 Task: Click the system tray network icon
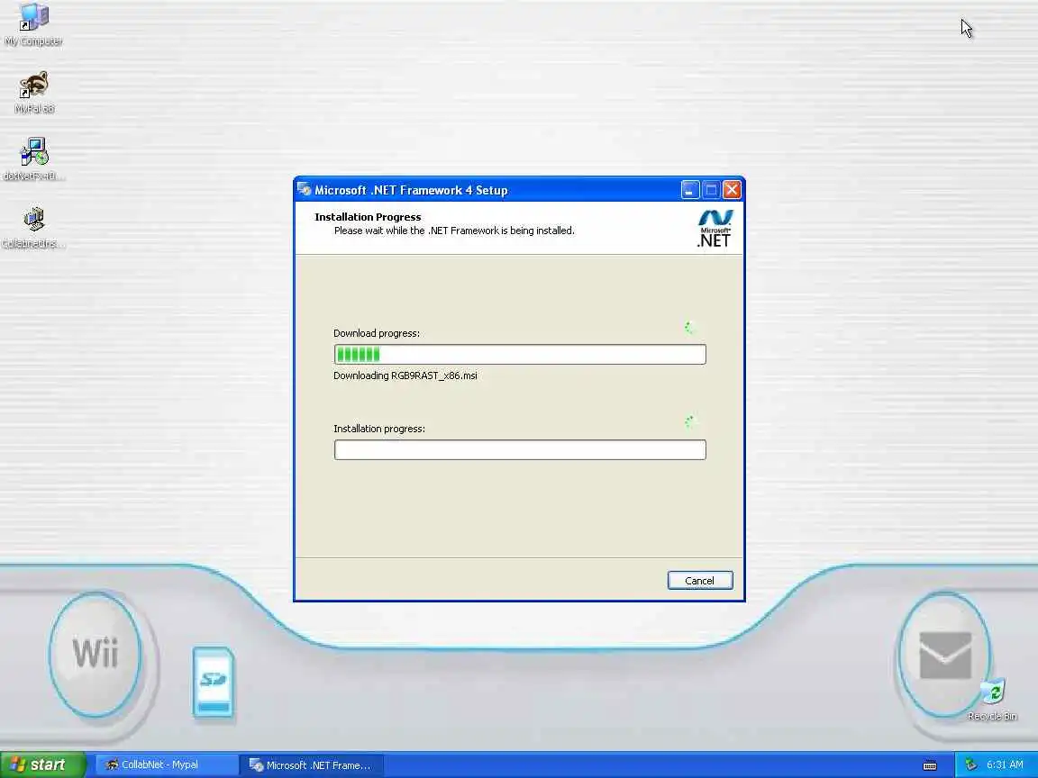tap(971, 764)
